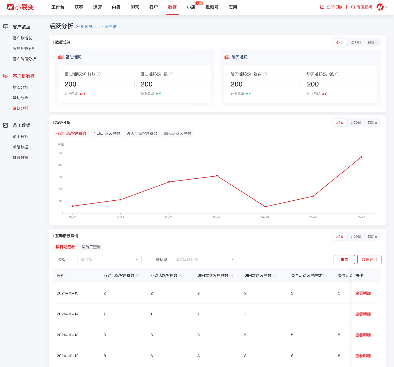Open the 视频号 top menu
Viewport: 394px width, 367px height.
coord(212,7)
